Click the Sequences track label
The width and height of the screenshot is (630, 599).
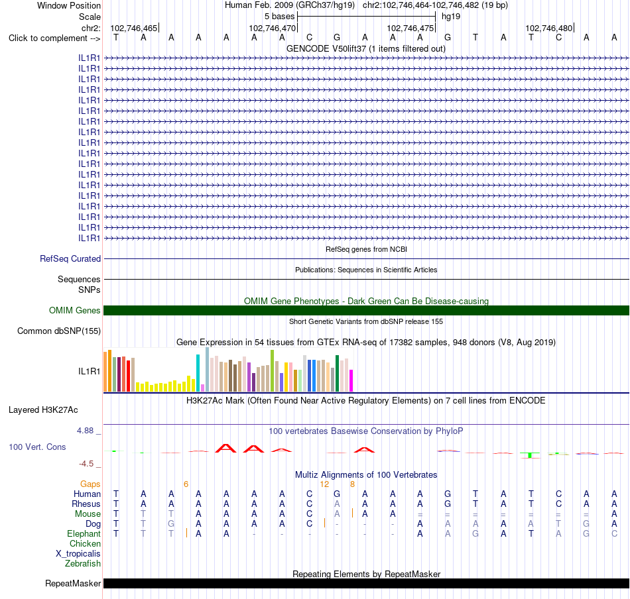click(79, 280)
